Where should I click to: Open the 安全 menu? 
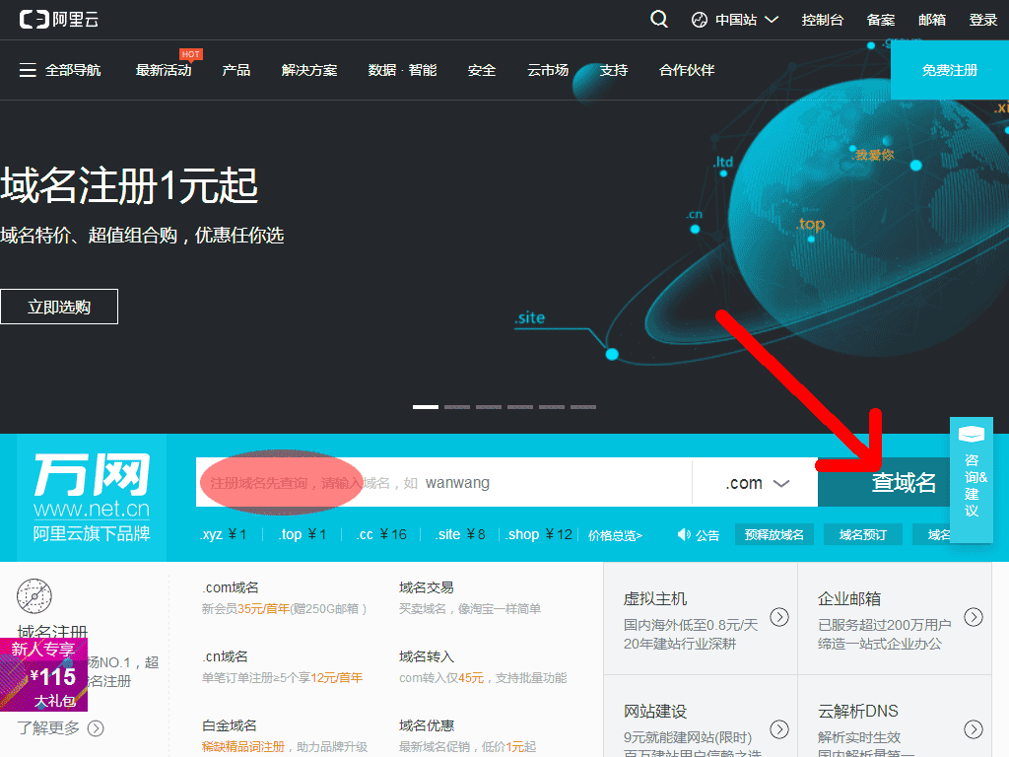tap(481, 70)
